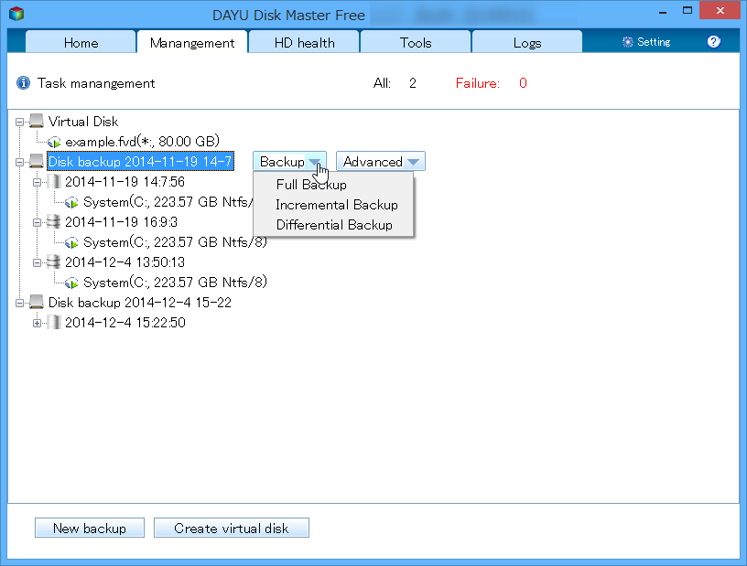The width and height of the screenshot is (747, 566).
Task: Select System partition under 2014-11-19 16:9:3
Action: coord(176,242)
